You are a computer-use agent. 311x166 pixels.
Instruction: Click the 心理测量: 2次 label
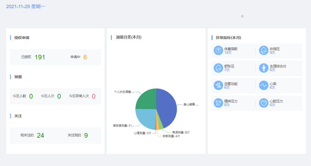[143, 133]
